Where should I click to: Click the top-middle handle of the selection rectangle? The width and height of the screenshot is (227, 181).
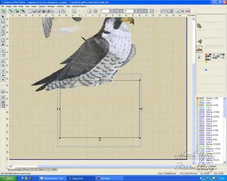[100, 80]
